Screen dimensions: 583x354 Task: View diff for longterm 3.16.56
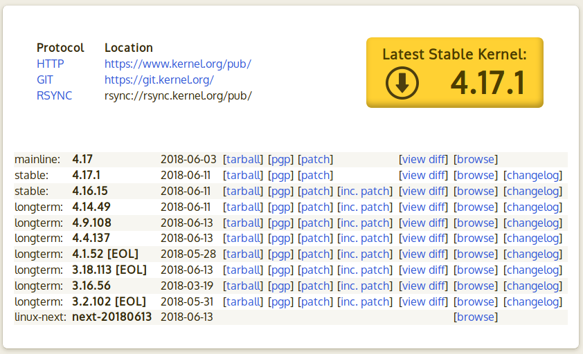pyautogui.click(x=424, y=286)
